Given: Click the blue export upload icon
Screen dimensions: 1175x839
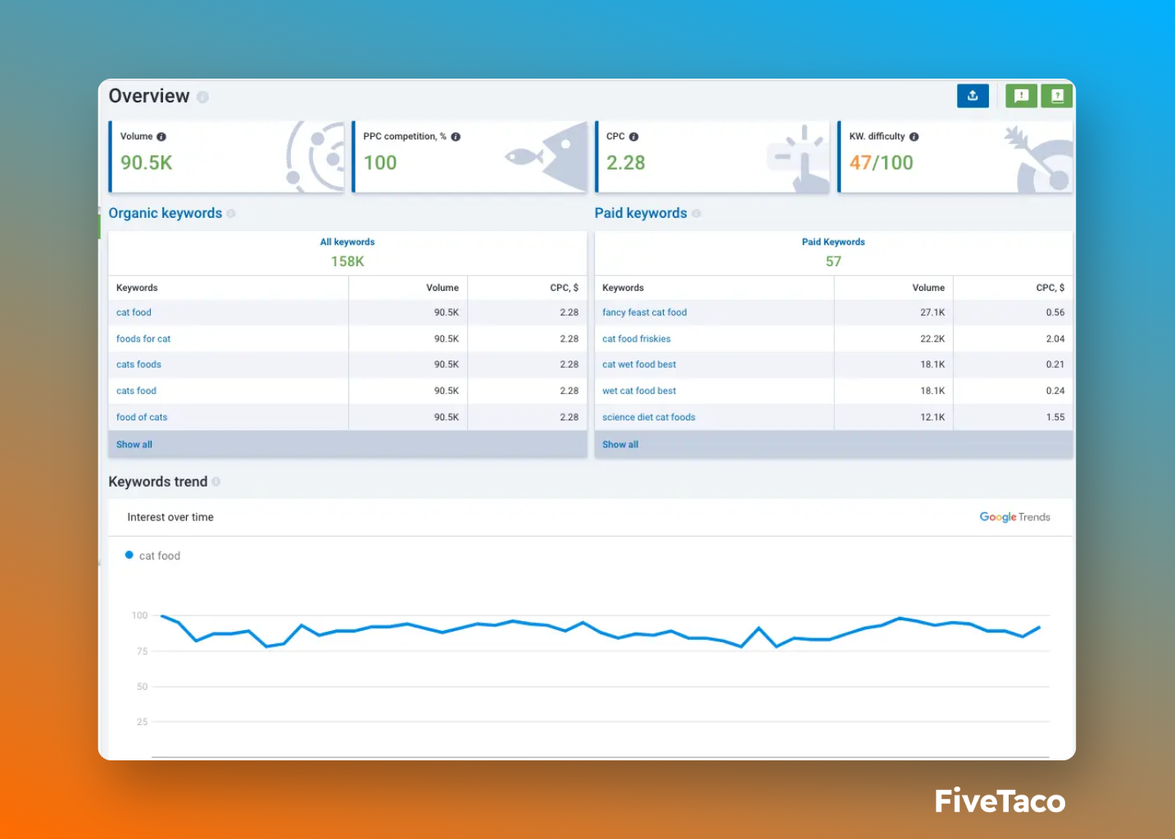Looking at the screenshot, I should (973, 96).
